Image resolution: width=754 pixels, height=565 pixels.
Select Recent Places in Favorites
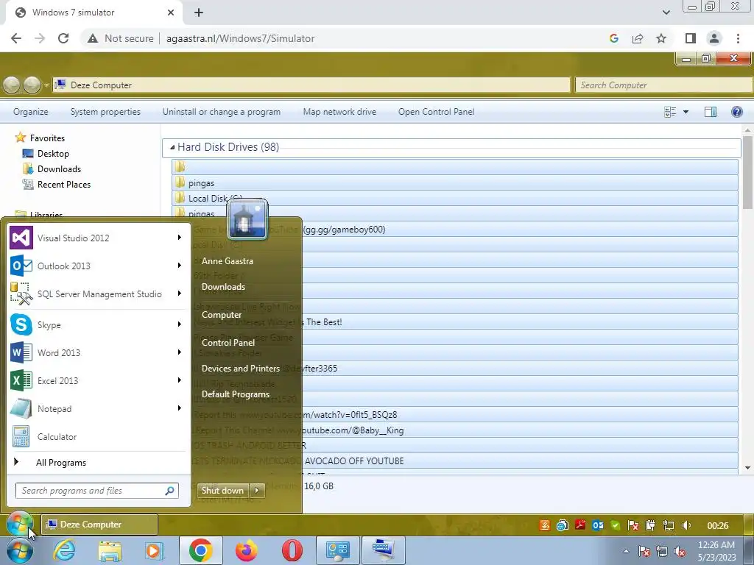[x=56, y=185]
